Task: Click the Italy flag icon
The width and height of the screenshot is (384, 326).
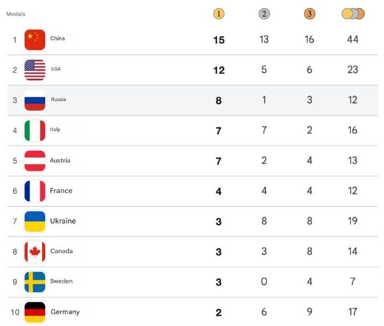Action: point(35,130)
